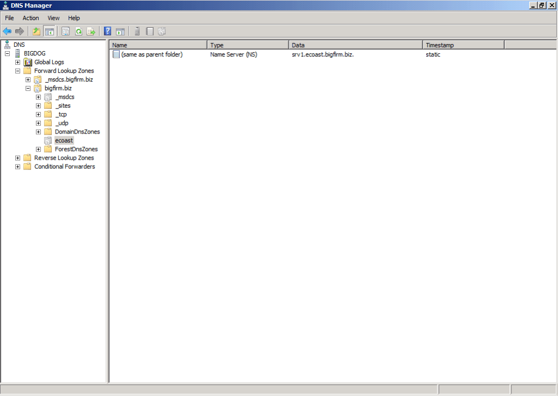Screen dimensions: 558x396
Task: Select the DomainDnsZones folder
Action: point(77,132)
